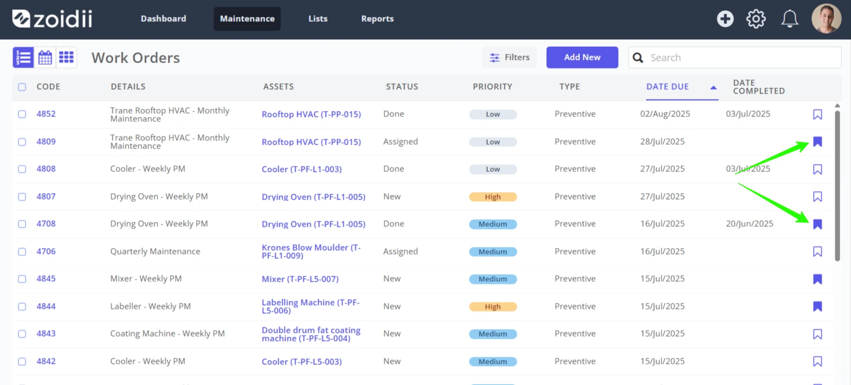851x385 pixels.
Task: Open work order code 4844
Action: point(46,306)
